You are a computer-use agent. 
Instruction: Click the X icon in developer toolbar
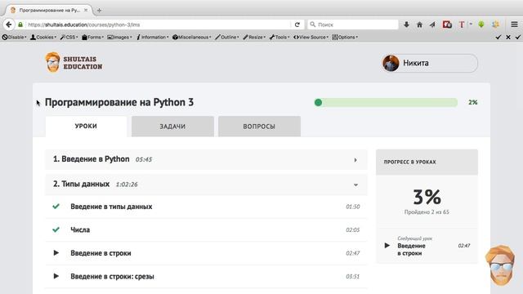tap(508, 37)
